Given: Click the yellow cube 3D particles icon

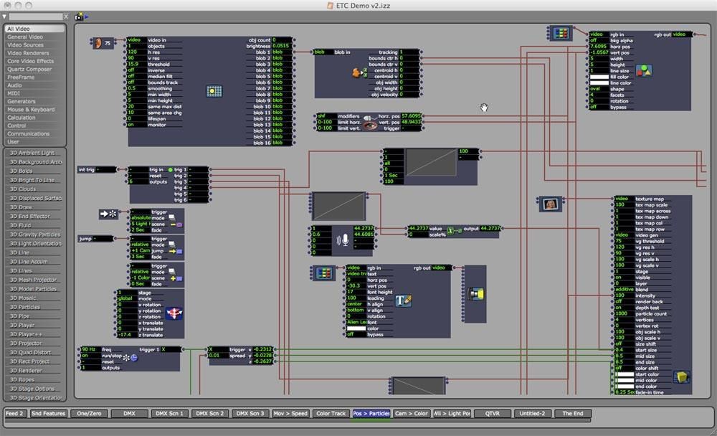Looking at the screenshot, I should click(x=681, y=377).
